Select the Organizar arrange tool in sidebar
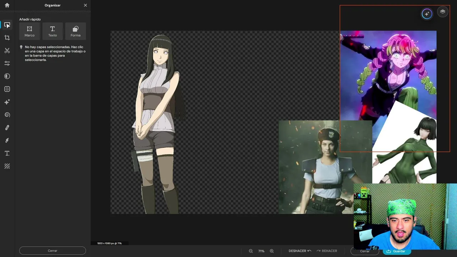This screenshot has width=457, height=257. [7, 25]
